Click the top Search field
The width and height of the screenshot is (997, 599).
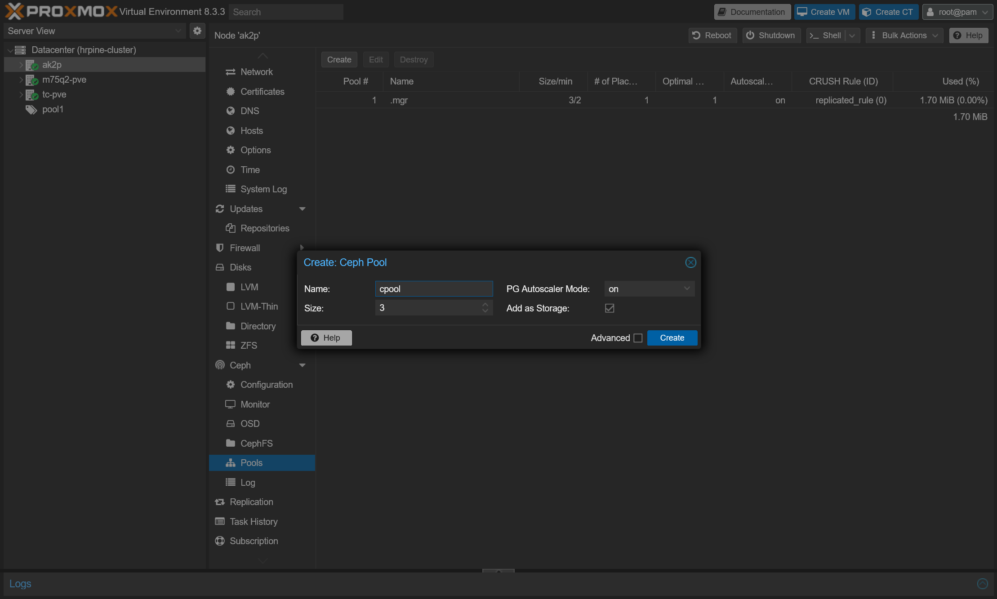point(286,12)
